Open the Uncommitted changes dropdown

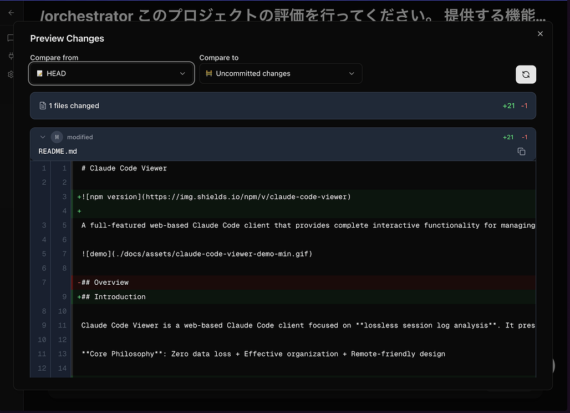pos(281,73)
